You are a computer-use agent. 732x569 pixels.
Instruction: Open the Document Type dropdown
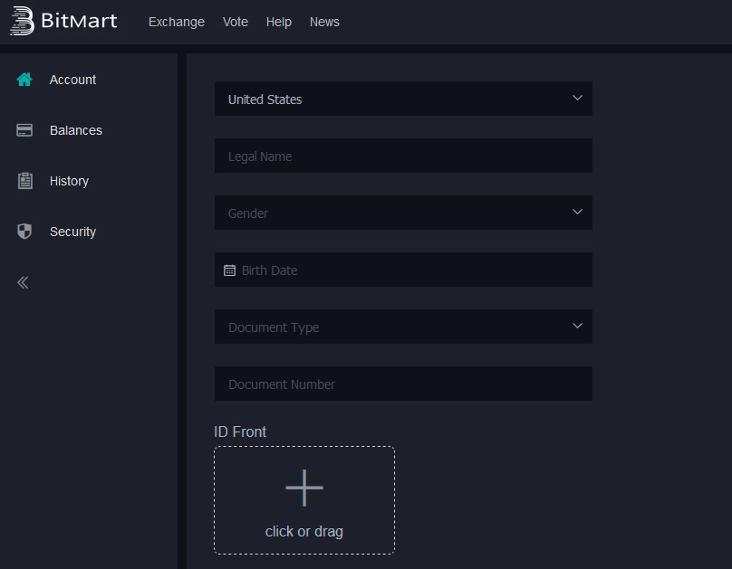pos(403,327)
